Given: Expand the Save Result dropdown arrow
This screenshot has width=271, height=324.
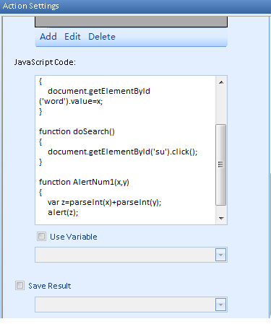Looking at the screenshot, I should (x=220, y=305).
